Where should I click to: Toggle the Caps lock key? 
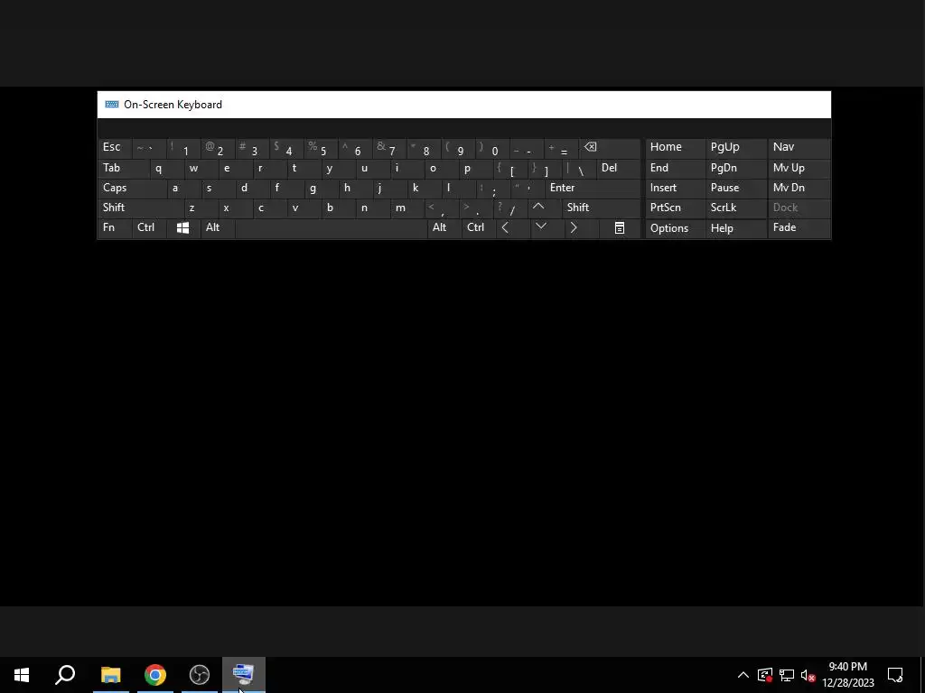pyautogui.click(x=132, y=188)
